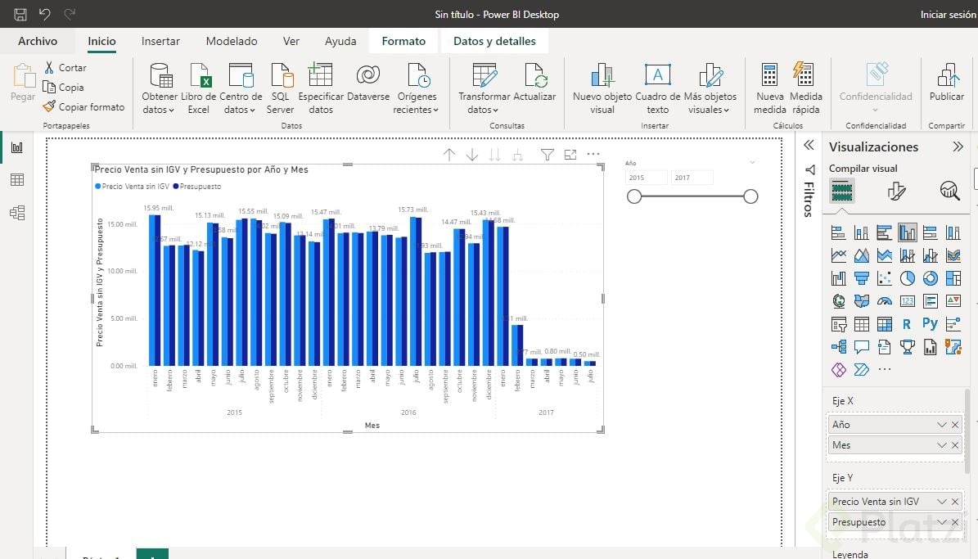Drill up using the chart's up arrow
This screenshot has width=978, height=559.
[449, 155]
